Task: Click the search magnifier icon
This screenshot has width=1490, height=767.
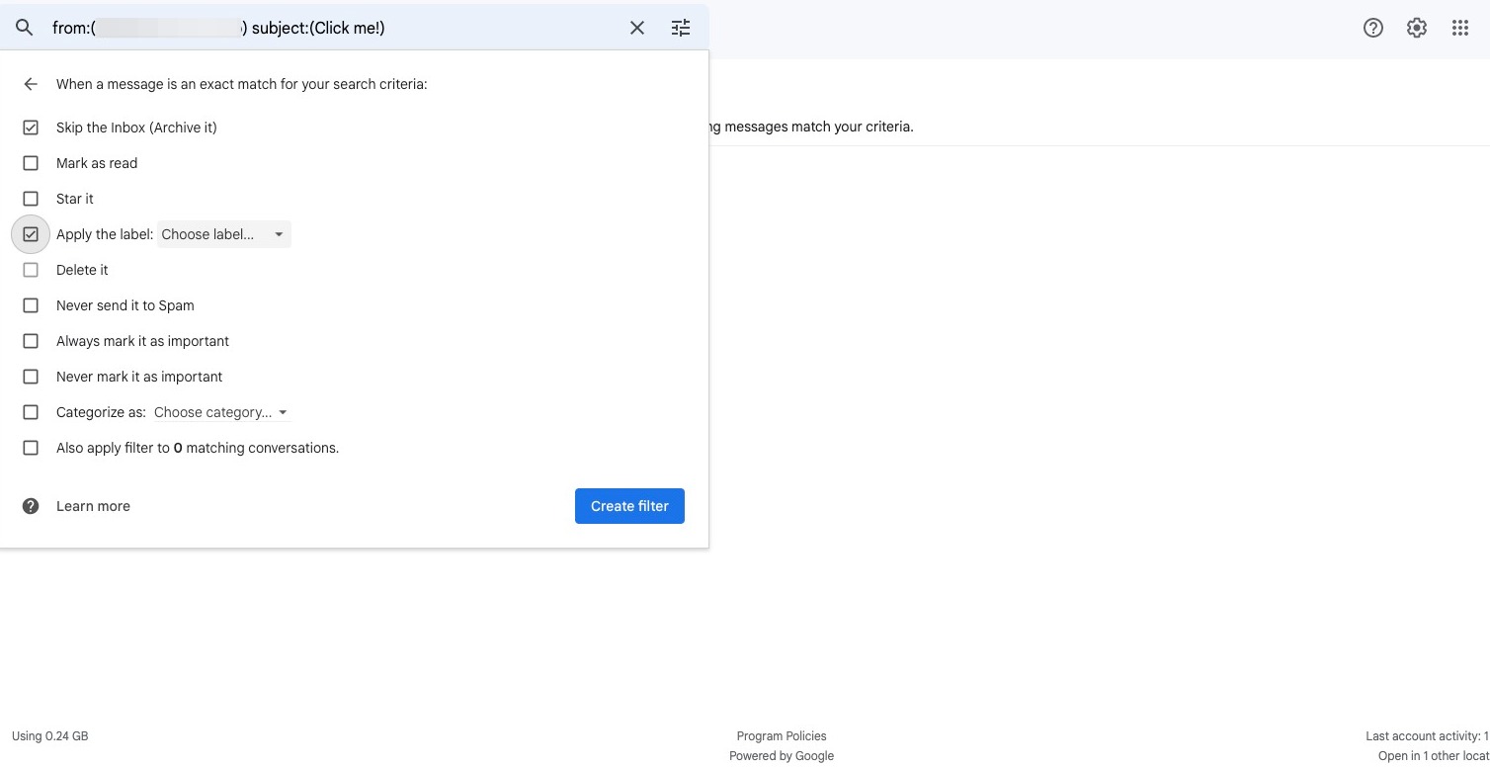Action: 25,28
